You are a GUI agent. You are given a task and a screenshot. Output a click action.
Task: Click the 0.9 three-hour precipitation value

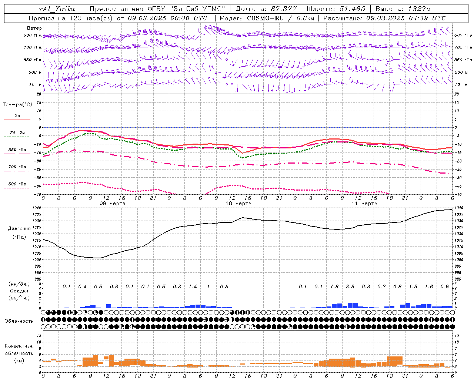(x=445, y=287)
